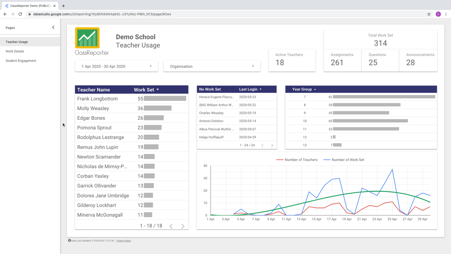Open the date range dropdown
451x254 pixels.
tap(116, 66)
